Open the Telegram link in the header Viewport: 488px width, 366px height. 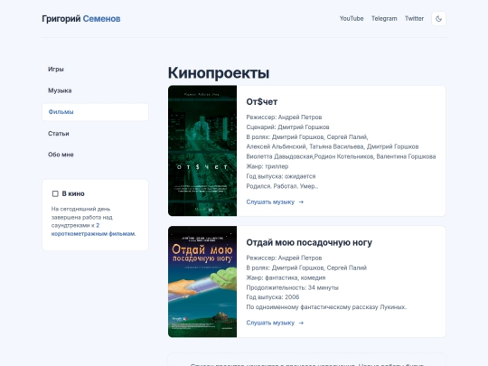point(384,19)
